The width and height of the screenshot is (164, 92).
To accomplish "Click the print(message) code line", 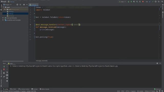I will 47,30.
